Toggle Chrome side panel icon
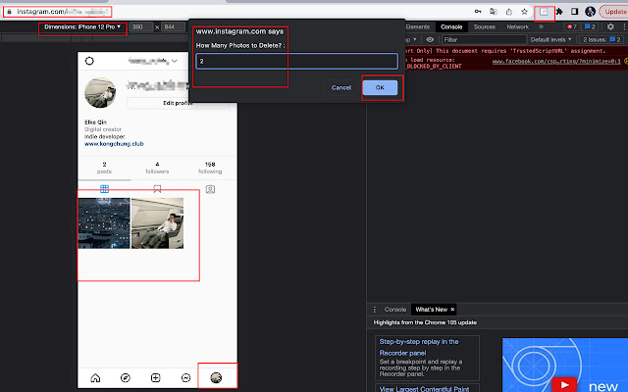Screen dimensions: 628x392 click(575, 11)
